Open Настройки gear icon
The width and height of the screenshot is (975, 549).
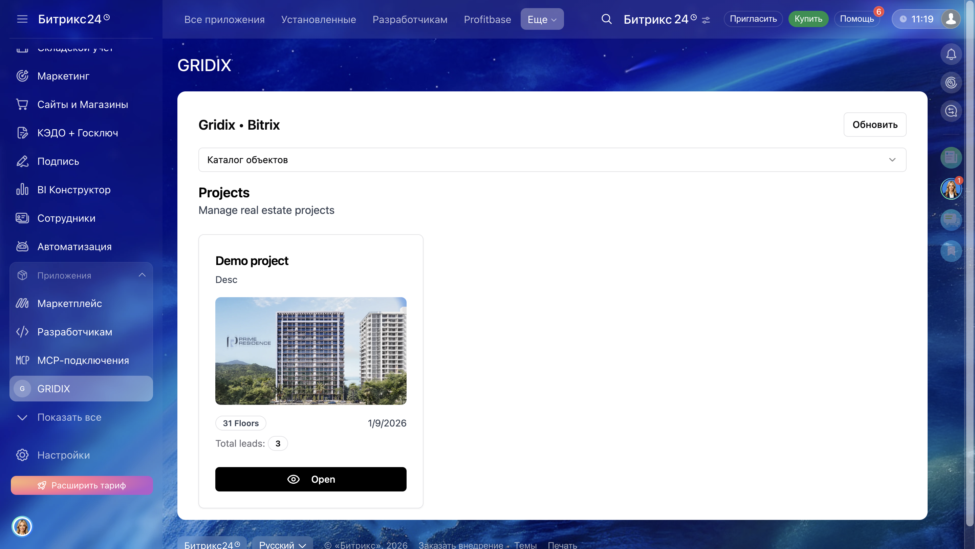[22, 455]
